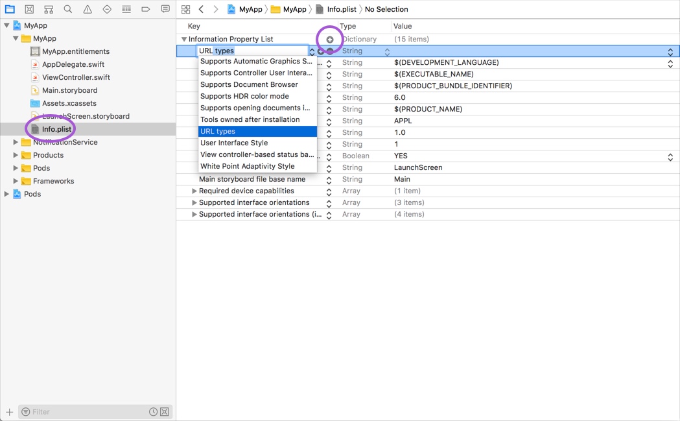Click the Type column header

click(348, 26)
